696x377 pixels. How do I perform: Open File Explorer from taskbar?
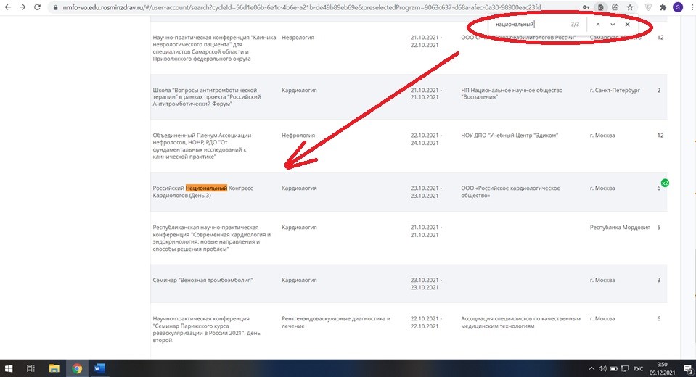tap(54, 368)
